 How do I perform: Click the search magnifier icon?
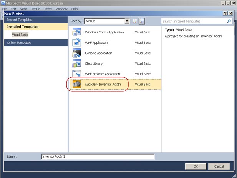229,22
